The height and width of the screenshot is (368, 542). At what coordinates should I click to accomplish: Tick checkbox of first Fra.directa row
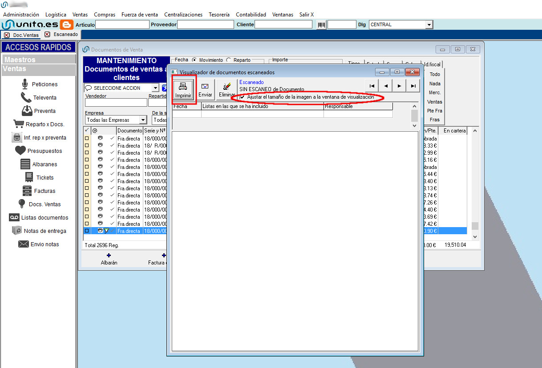(x=87, y=138)
